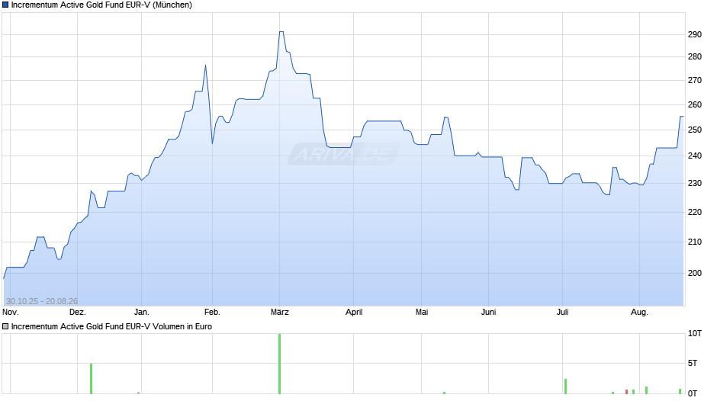Click the 'Nov.' month label on the x-axis
The image size is (717, 401).
click(11, 313)
